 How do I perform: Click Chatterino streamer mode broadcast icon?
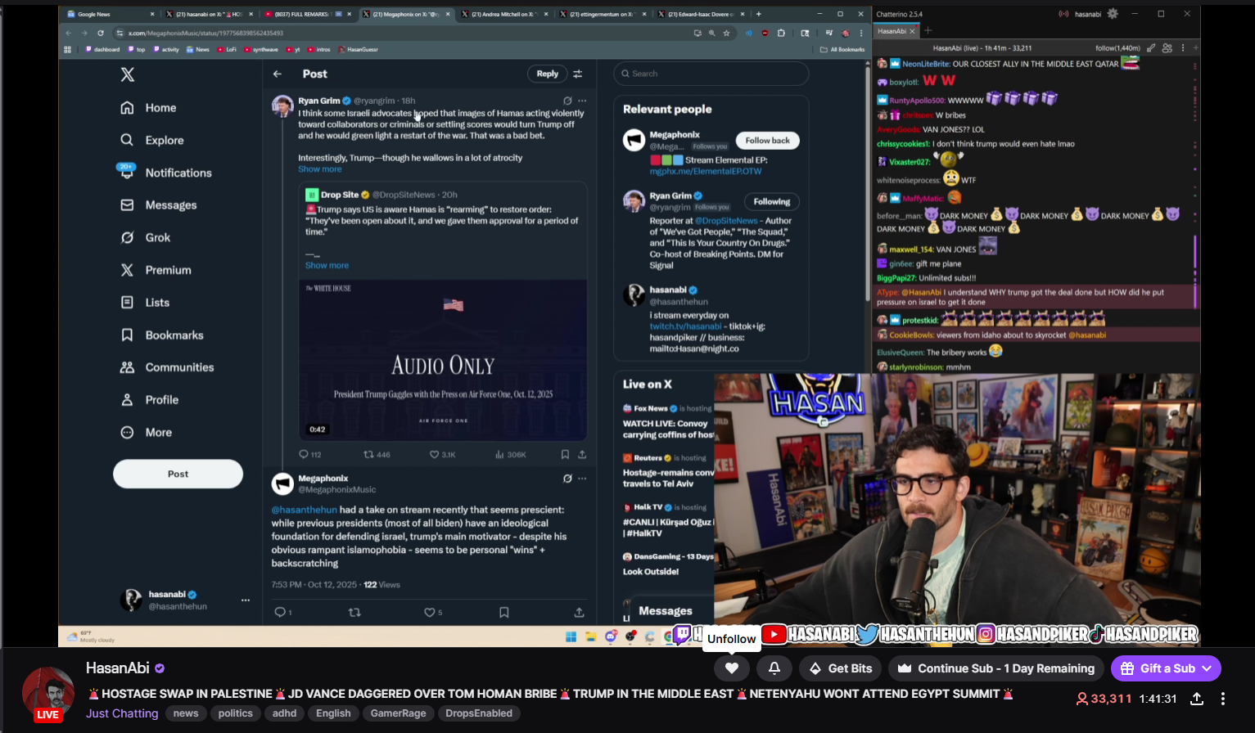(x=1063, y=14)
